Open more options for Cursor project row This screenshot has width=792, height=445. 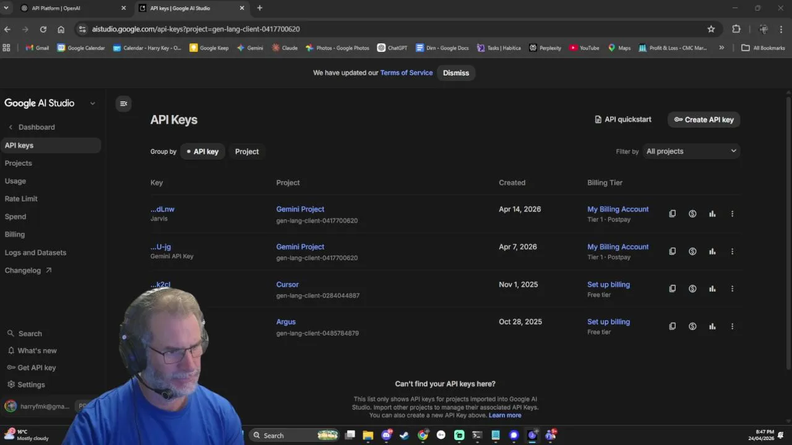tap(732, 289)
